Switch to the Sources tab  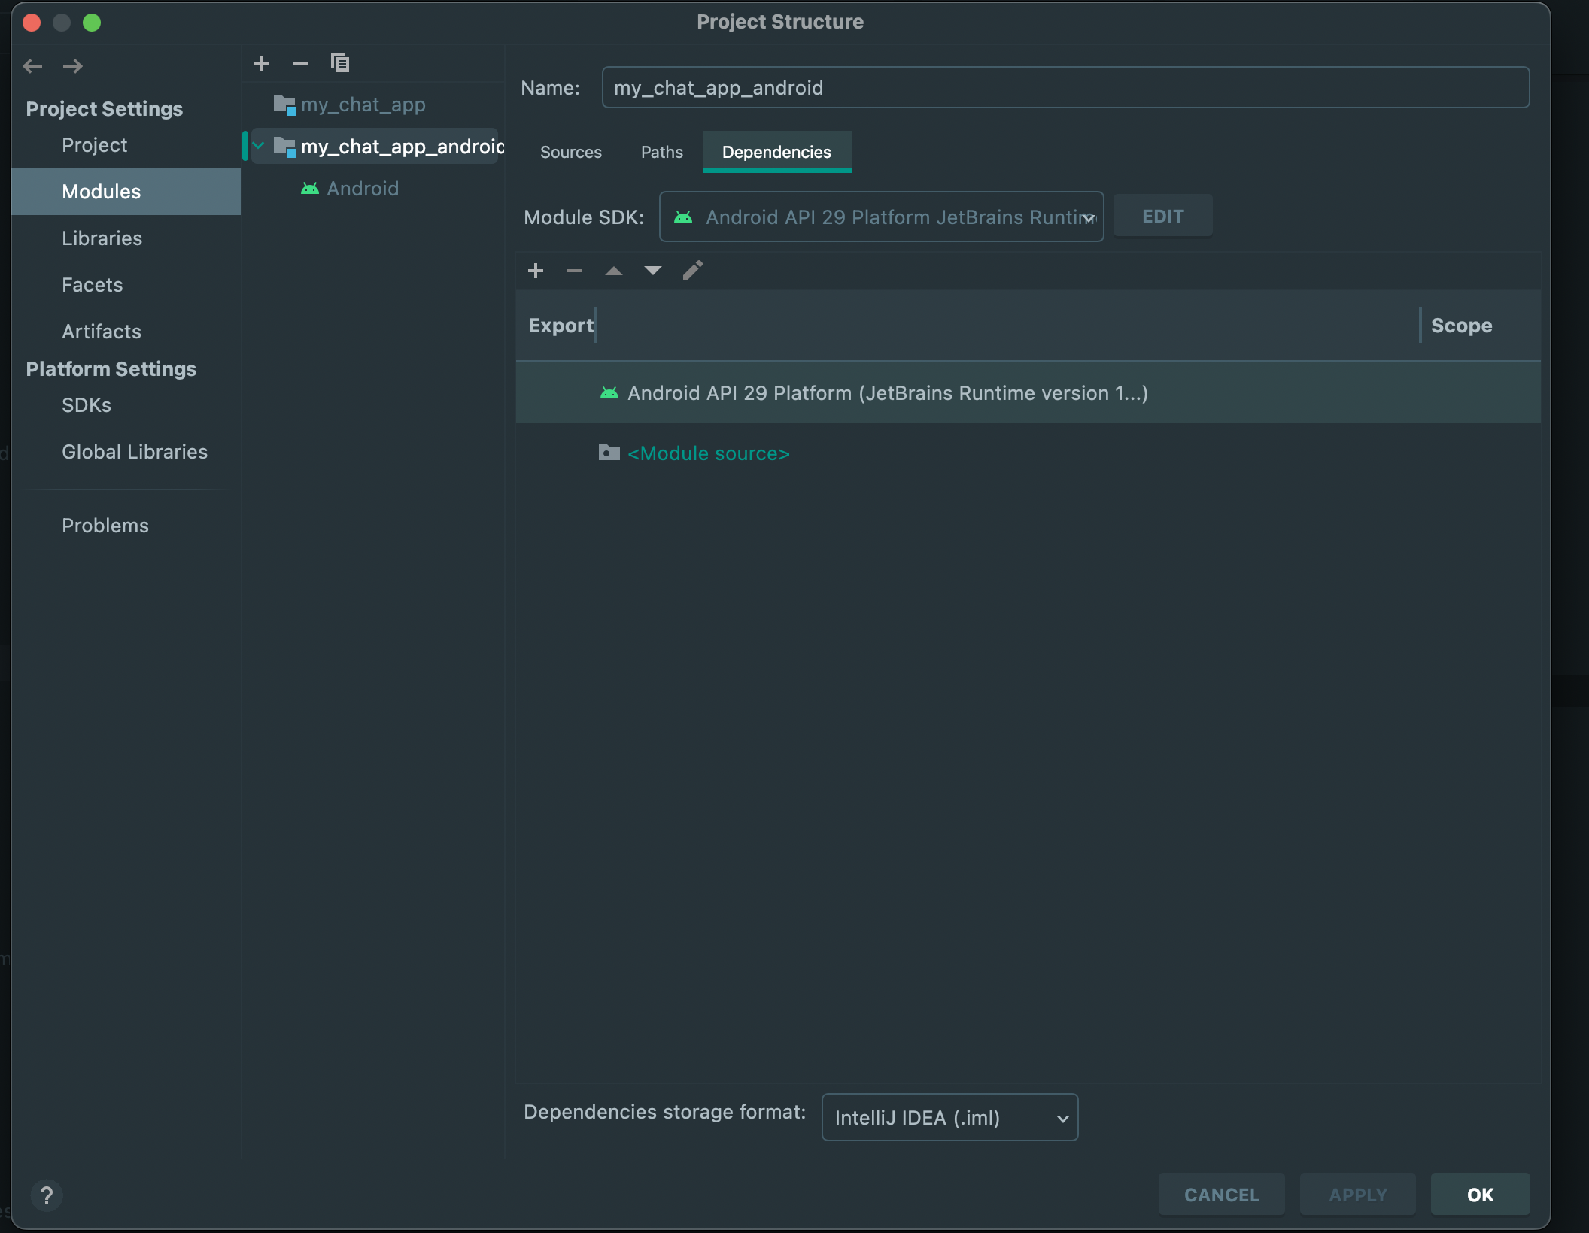coord(570,153)
